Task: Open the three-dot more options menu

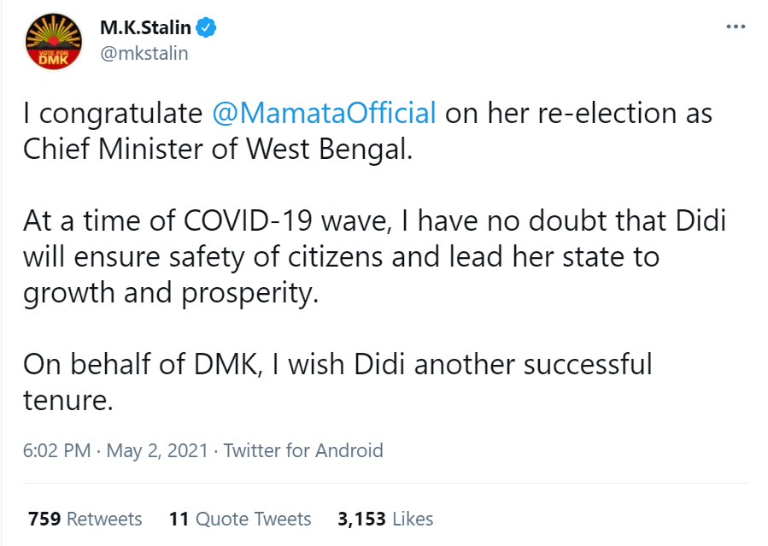Action: (x=735, y=27)
